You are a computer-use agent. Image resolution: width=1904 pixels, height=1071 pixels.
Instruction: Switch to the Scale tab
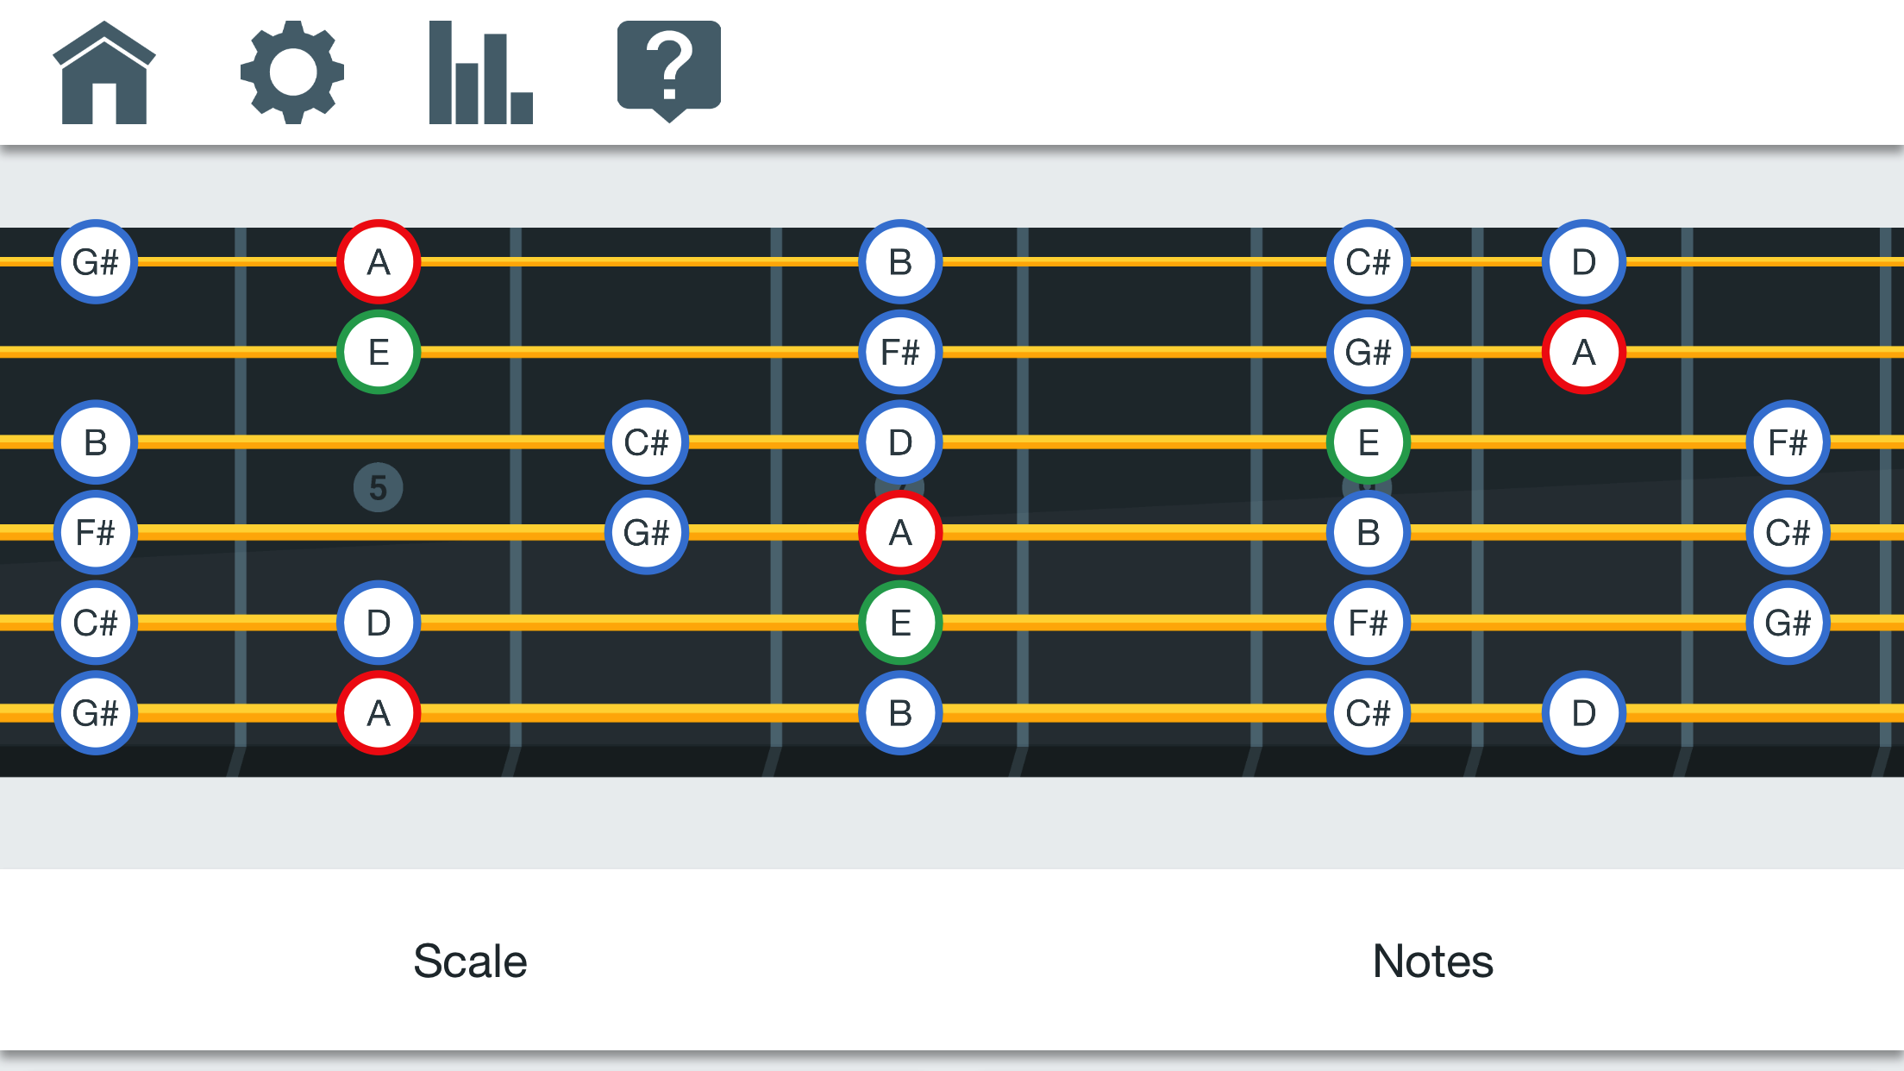471,961
